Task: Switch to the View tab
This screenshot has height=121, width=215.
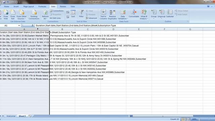Action: [x=73, y=6]
